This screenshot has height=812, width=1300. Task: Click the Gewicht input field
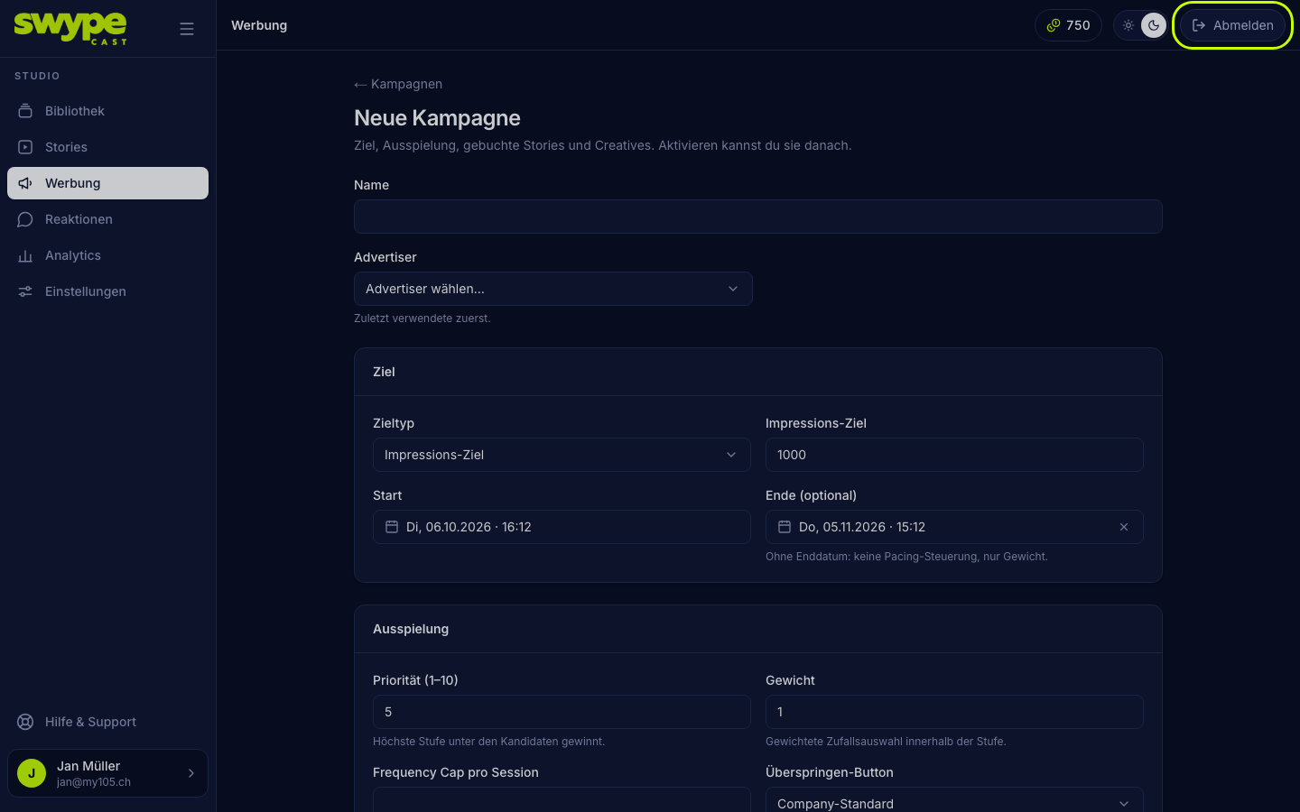(x=954, y=712)
